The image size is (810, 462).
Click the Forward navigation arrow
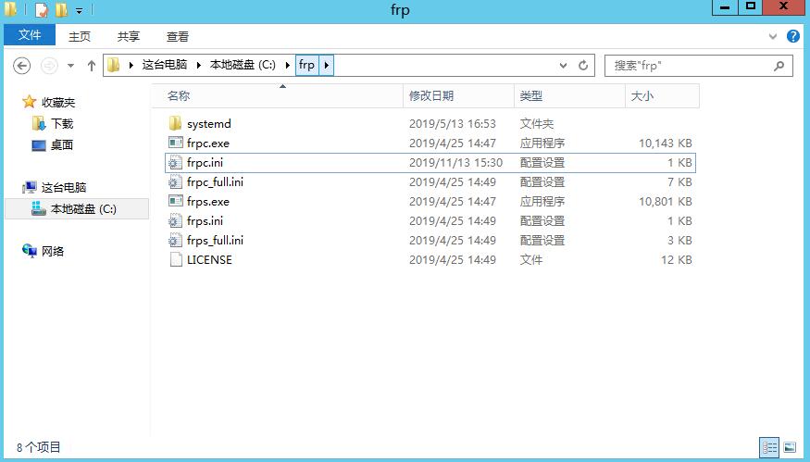coord(49,66)
